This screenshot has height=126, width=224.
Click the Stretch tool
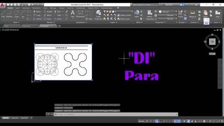[37, 19]
